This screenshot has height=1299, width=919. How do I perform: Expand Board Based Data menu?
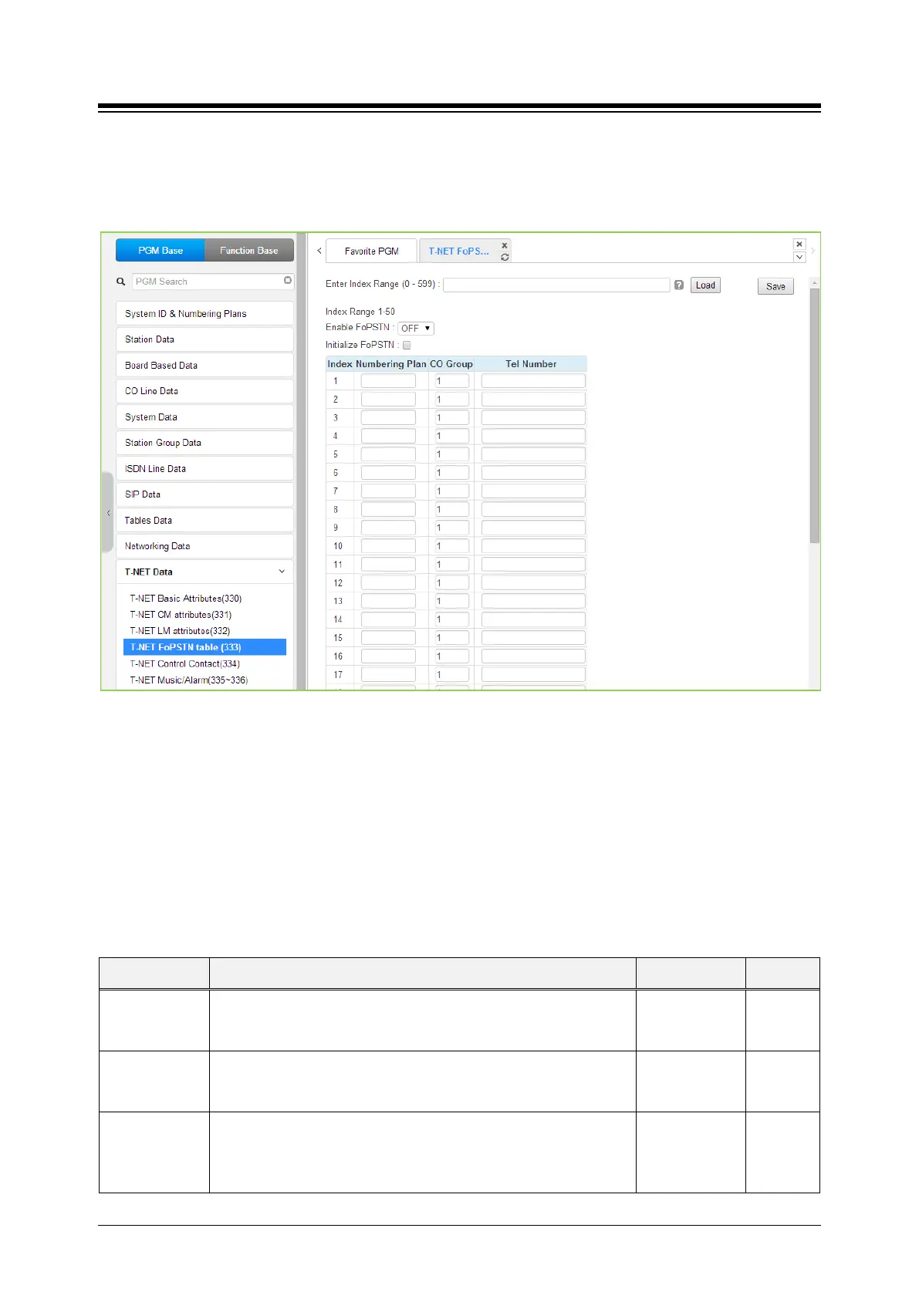(x=204, y=366)
